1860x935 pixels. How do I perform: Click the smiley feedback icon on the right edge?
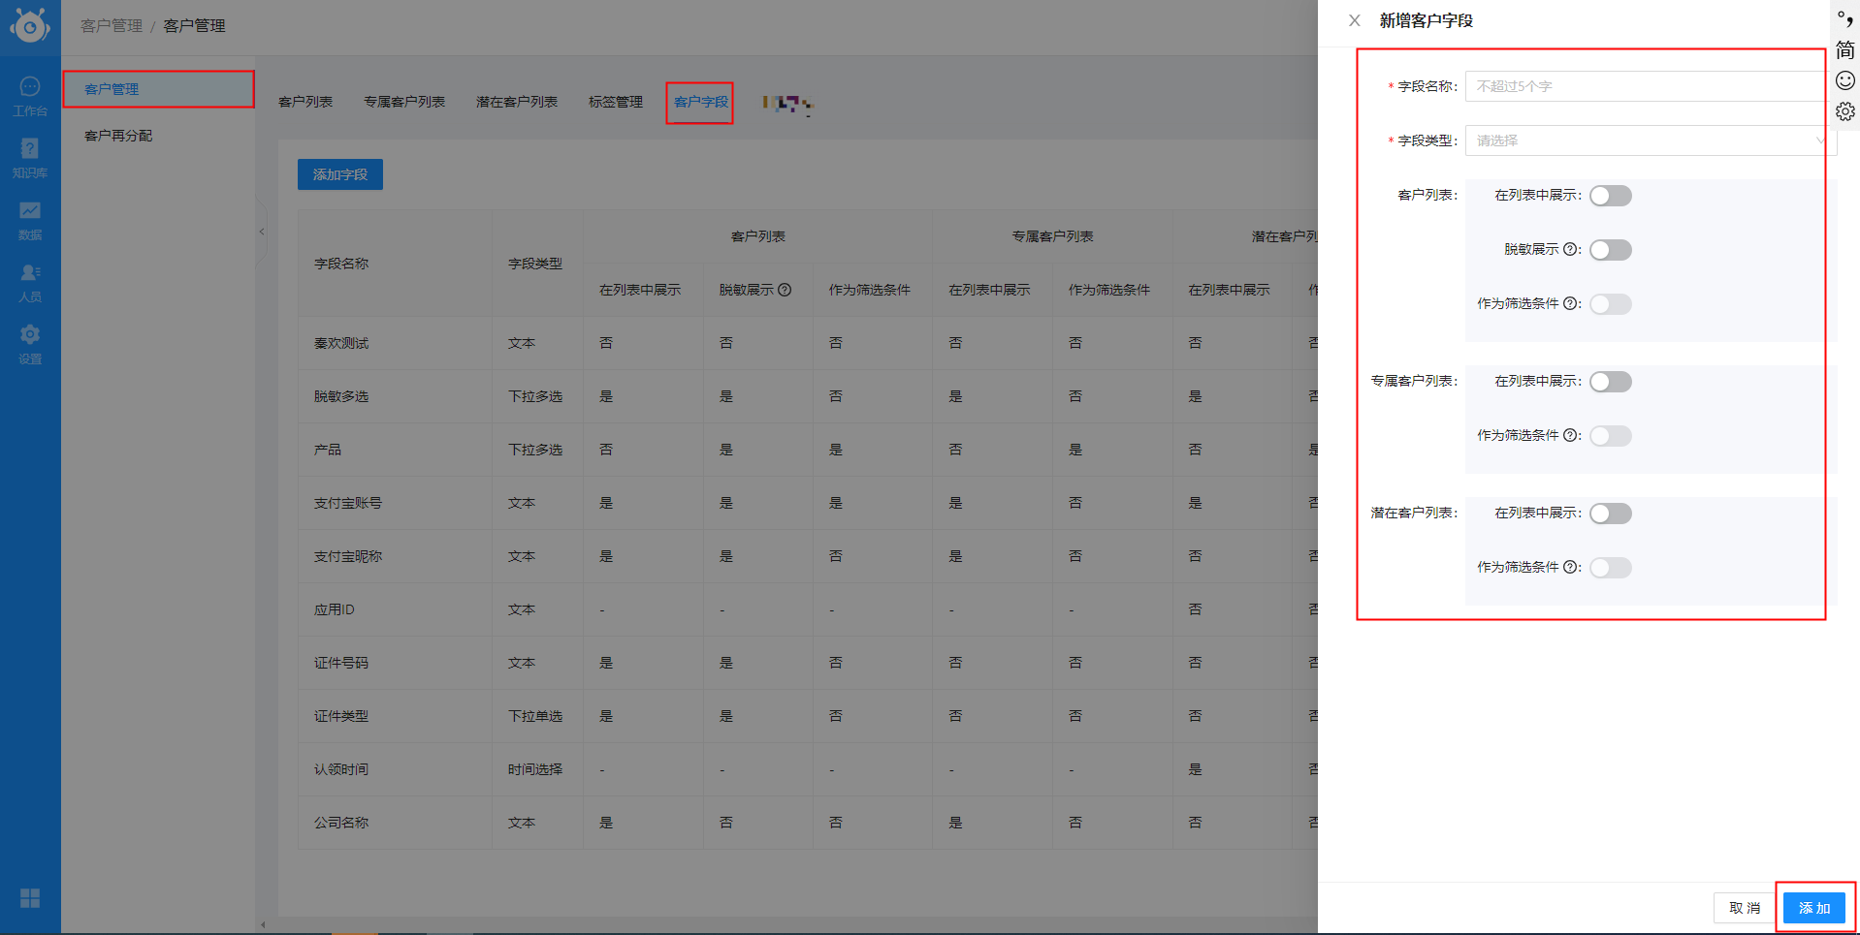1844,80
